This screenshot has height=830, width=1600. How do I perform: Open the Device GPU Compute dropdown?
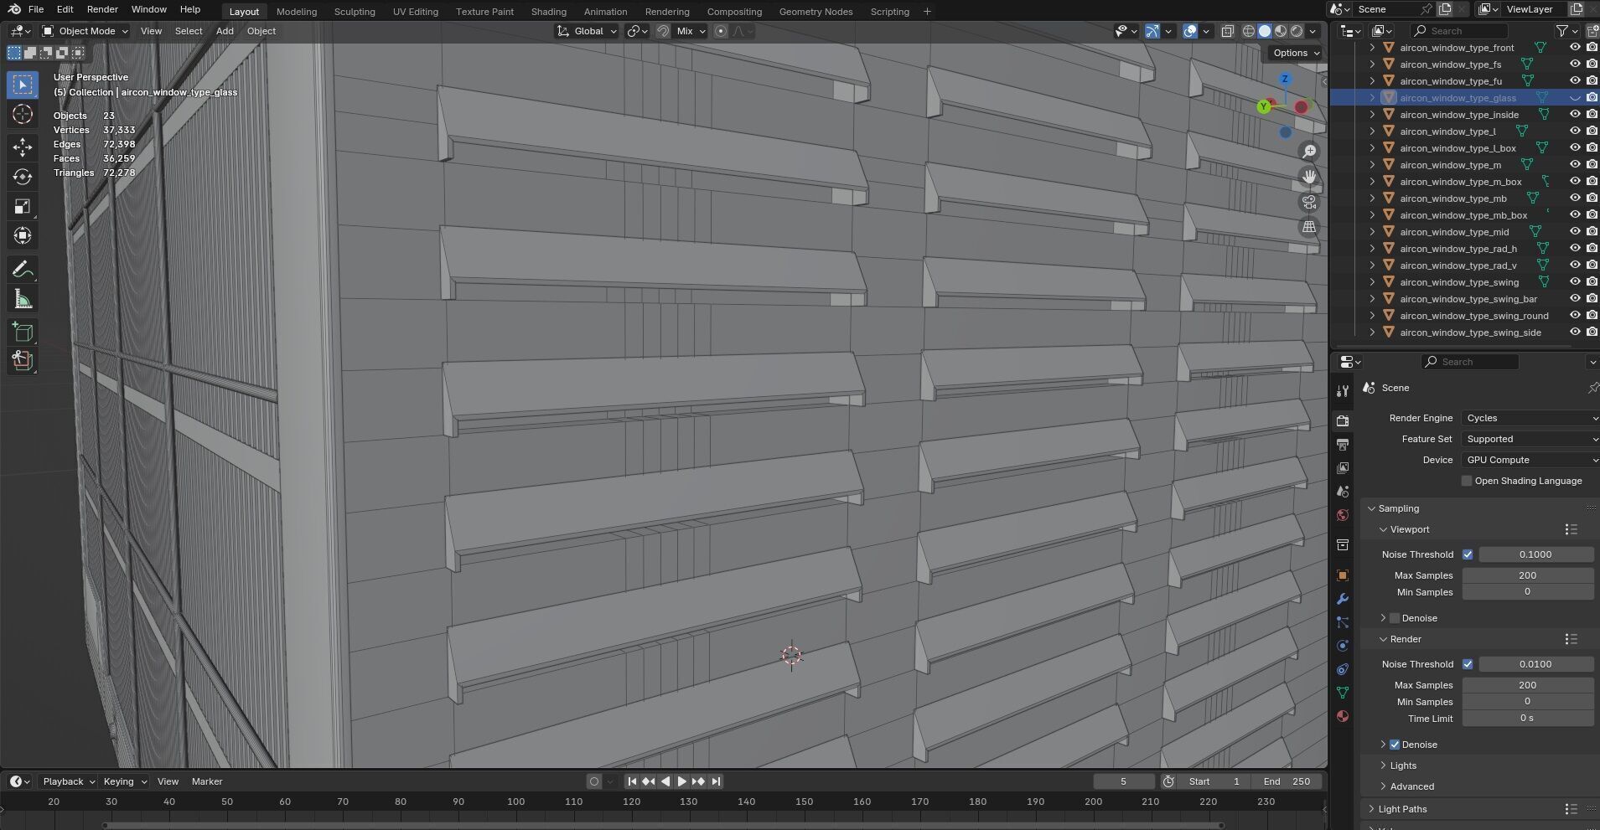coord(1530,460)
